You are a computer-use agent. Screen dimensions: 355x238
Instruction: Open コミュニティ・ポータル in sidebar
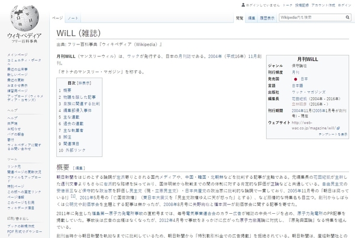[x=24, y=62]
